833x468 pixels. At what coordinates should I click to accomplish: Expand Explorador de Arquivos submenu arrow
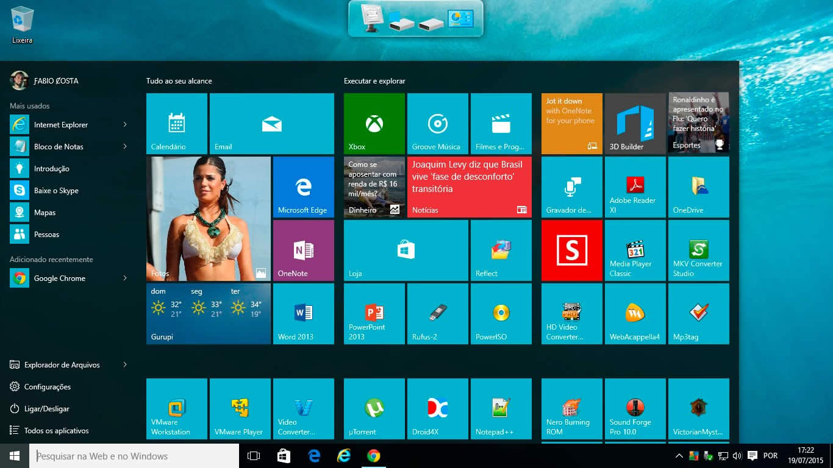(125, 365)
